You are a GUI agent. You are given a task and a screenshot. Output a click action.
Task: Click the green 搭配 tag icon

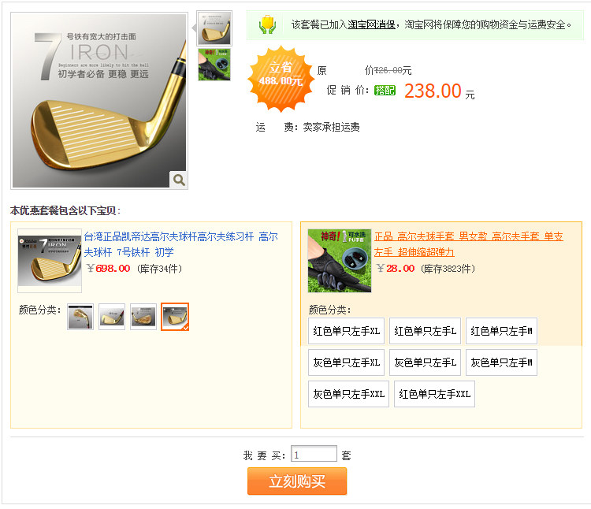point(385,90)
